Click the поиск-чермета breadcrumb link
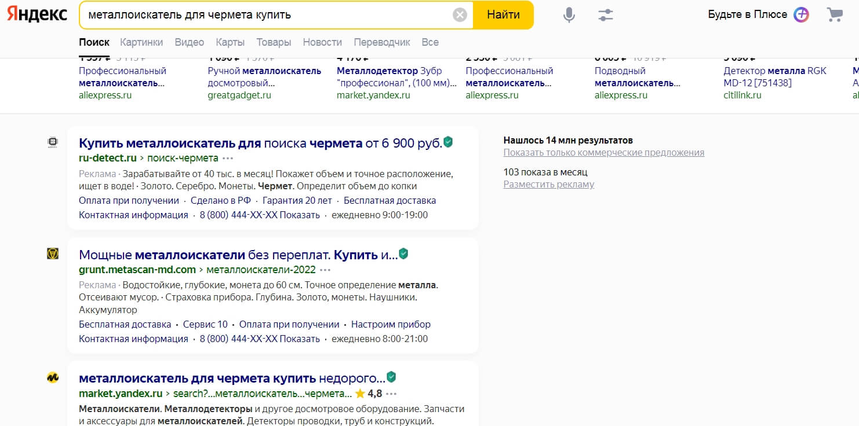 183,158
